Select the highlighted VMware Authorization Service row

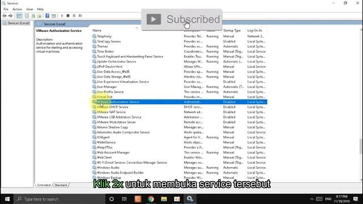[179, 102]
